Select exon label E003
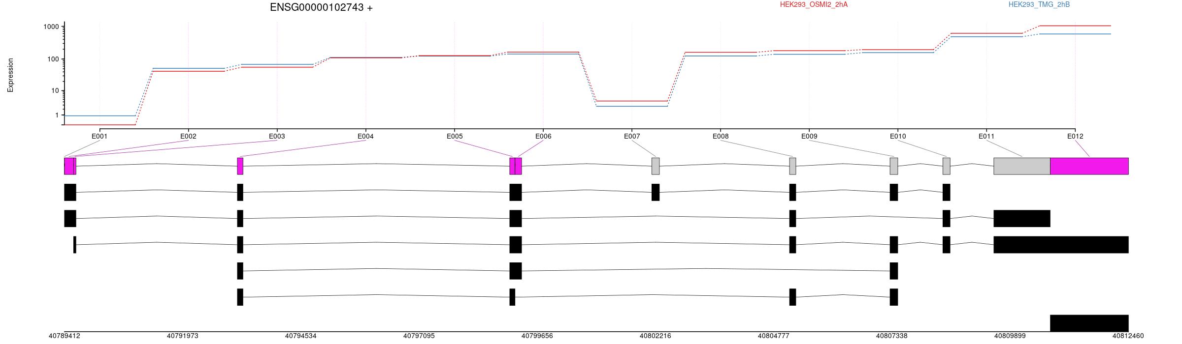 coord(277,136)
